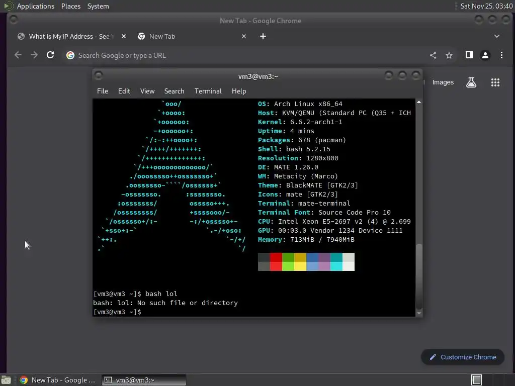The height and width of the screenshot is (386, 515).
Task: Open Search Labs flask icon
Action: tap(471, 82)
